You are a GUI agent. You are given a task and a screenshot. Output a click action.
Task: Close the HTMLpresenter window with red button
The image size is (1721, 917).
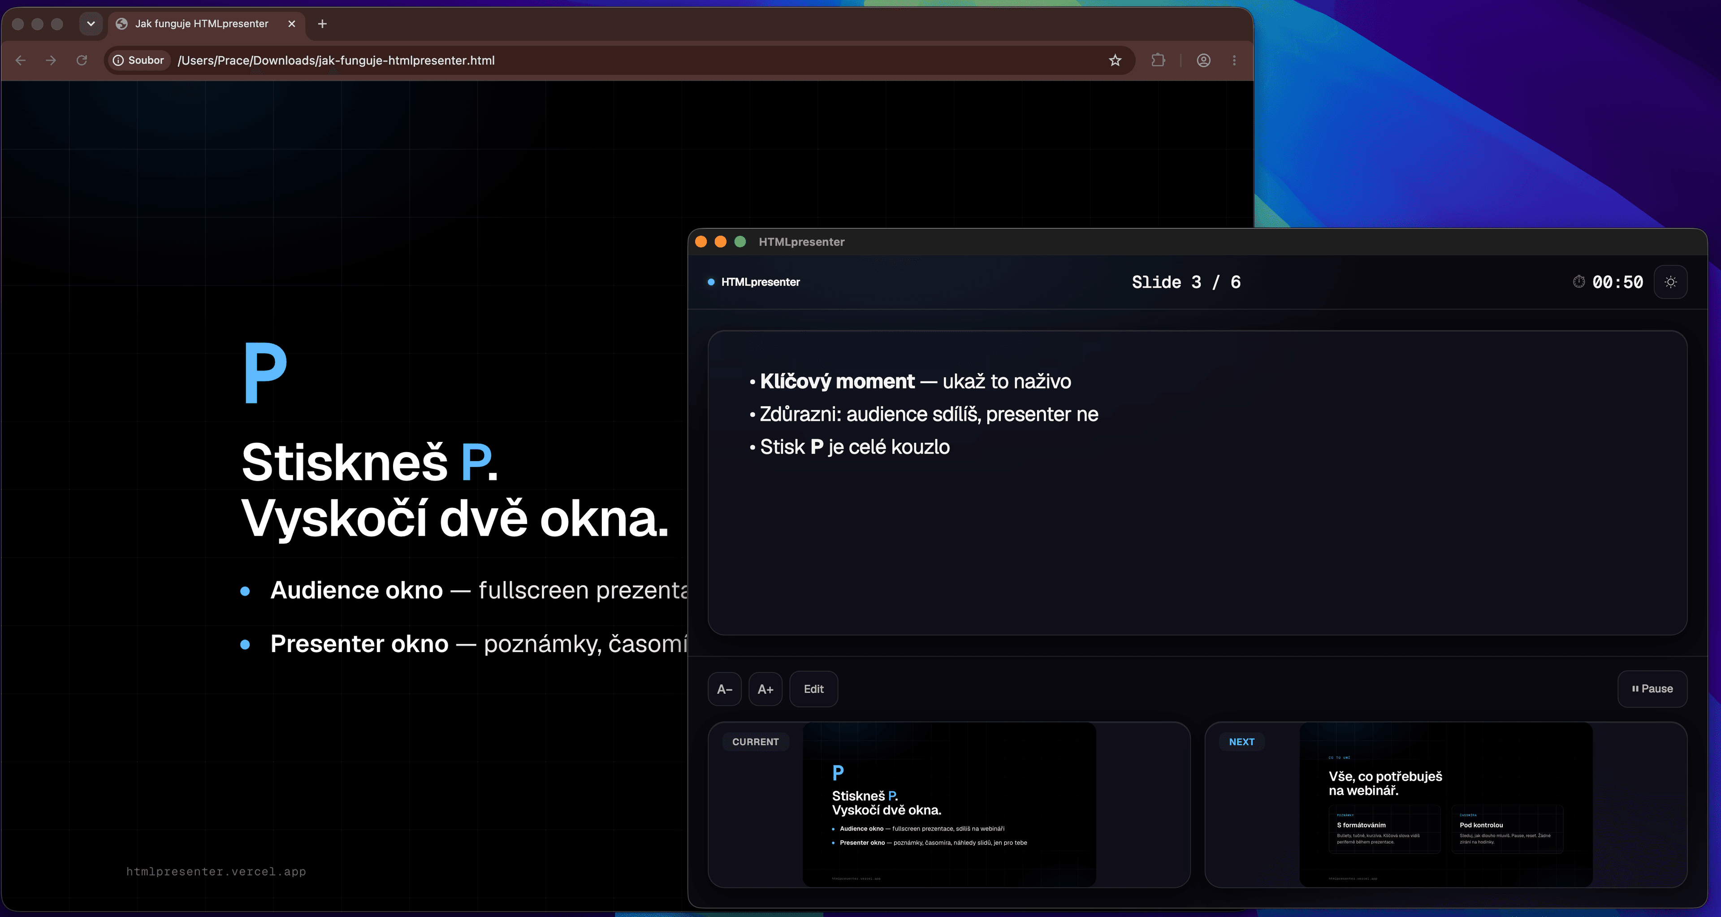pyautogui.click(x=701, y=242)
